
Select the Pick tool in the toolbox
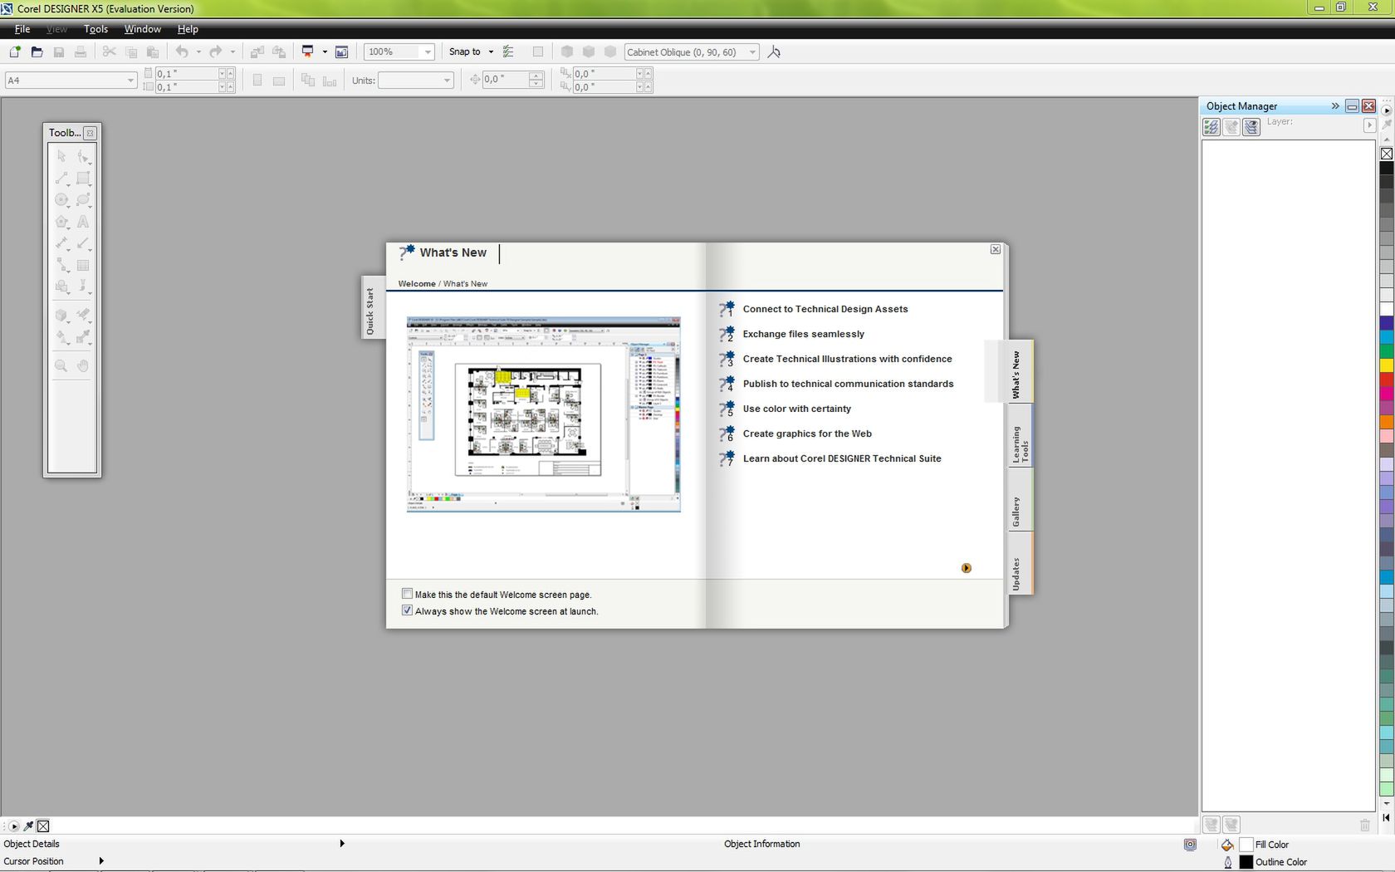(x=61, y=156)
